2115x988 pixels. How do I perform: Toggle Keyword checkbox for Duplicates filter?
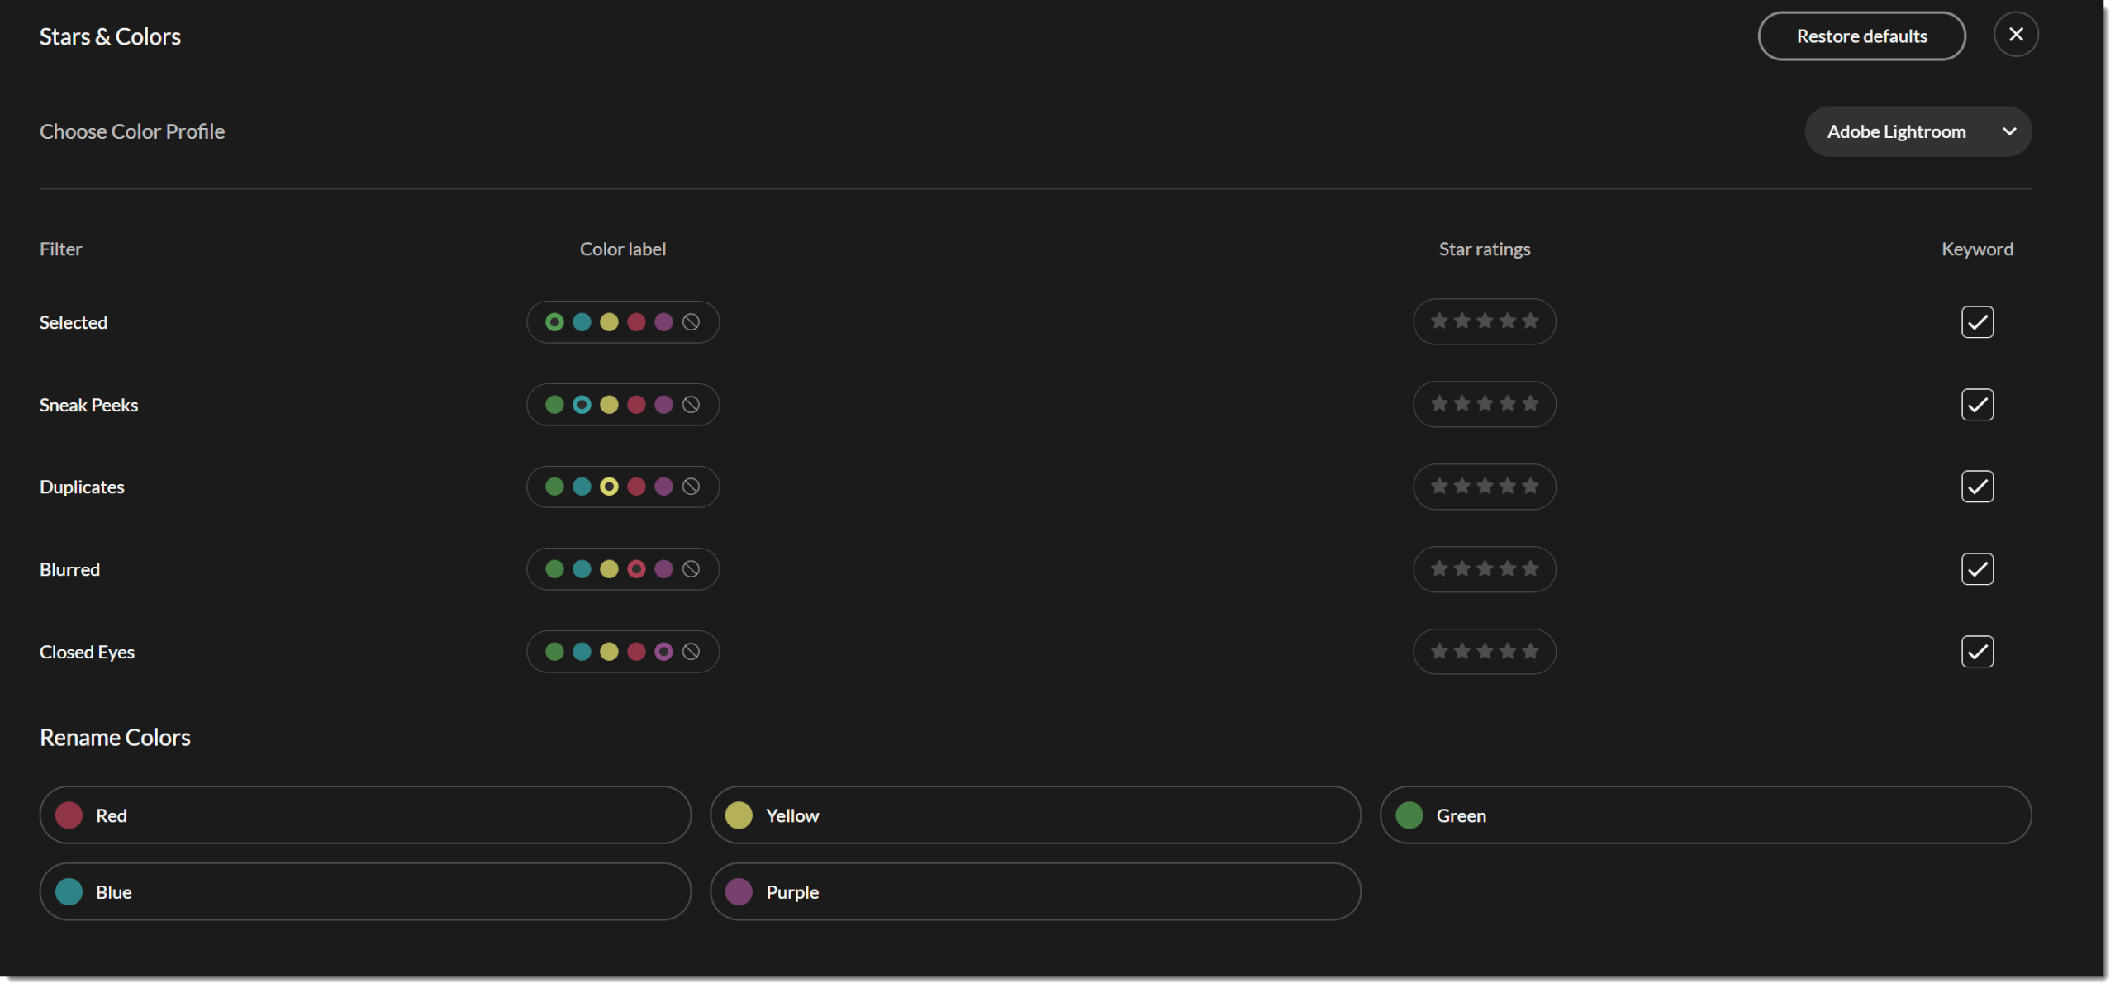pos(1977,487)
